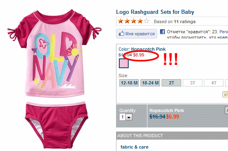The height and width of the screenshot is (151, 228).
Task: Select the unavailable 4T size
Action: 214,83
